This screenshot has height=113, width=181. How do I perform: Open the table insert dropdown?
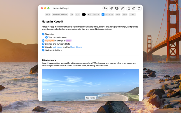pyautogui.click(x=125, y=15)
